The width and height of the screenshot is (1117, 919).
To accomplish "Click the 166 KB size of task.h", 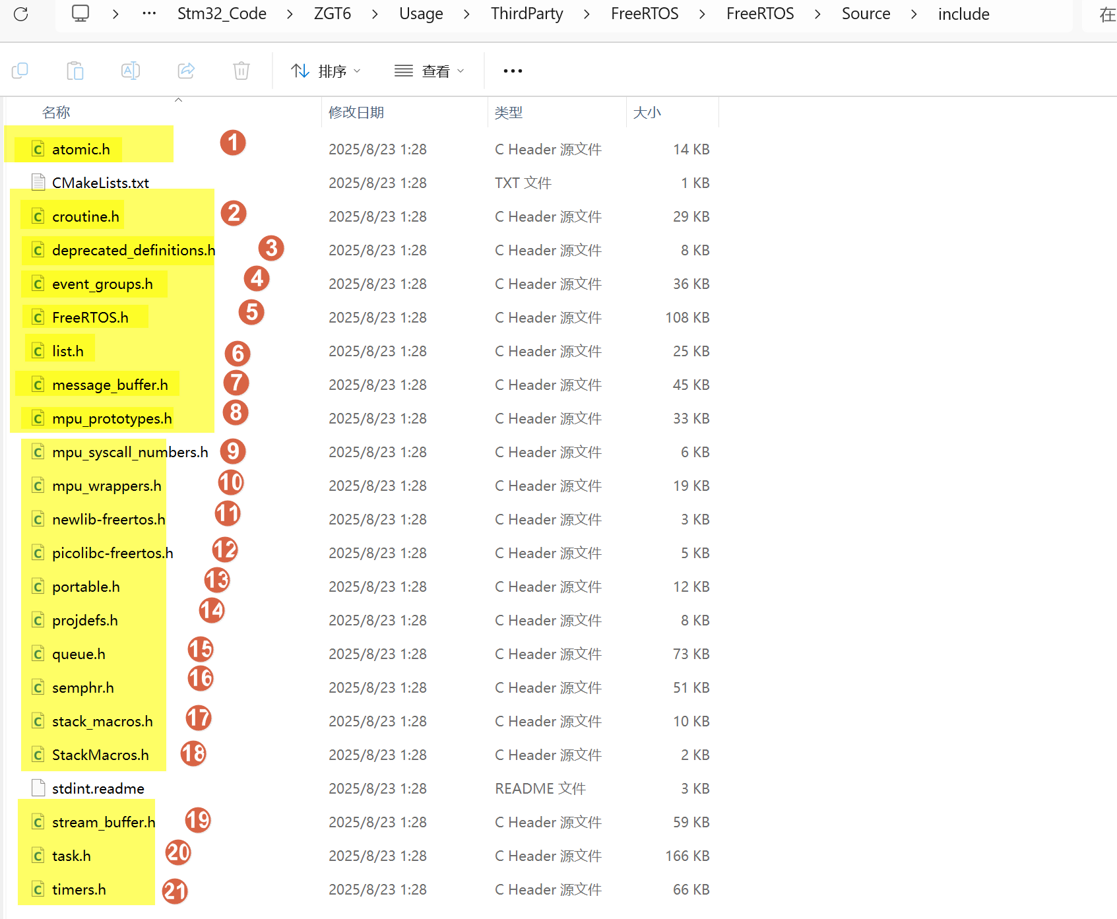I will pos(687,856).
